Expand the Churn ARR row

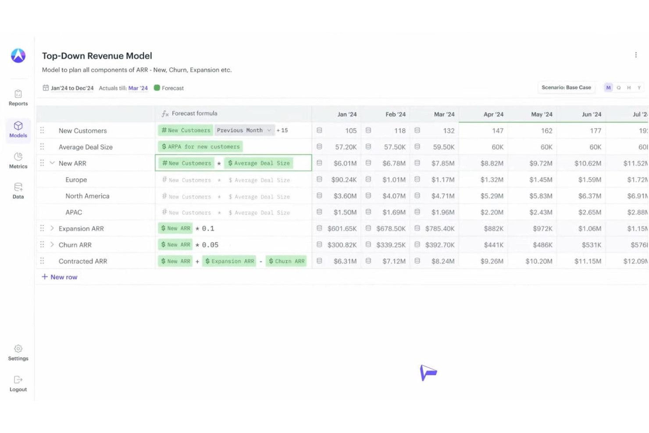pos(52,244)
